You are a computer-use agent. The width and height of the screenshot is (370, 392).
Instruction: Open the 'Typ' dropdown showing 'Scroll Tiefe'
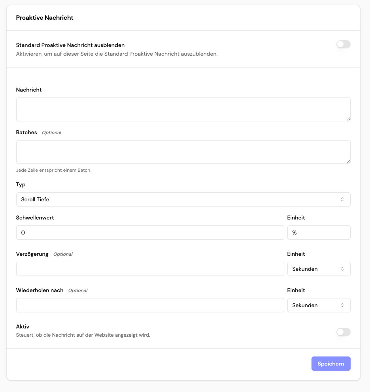[x=183, y=199]
